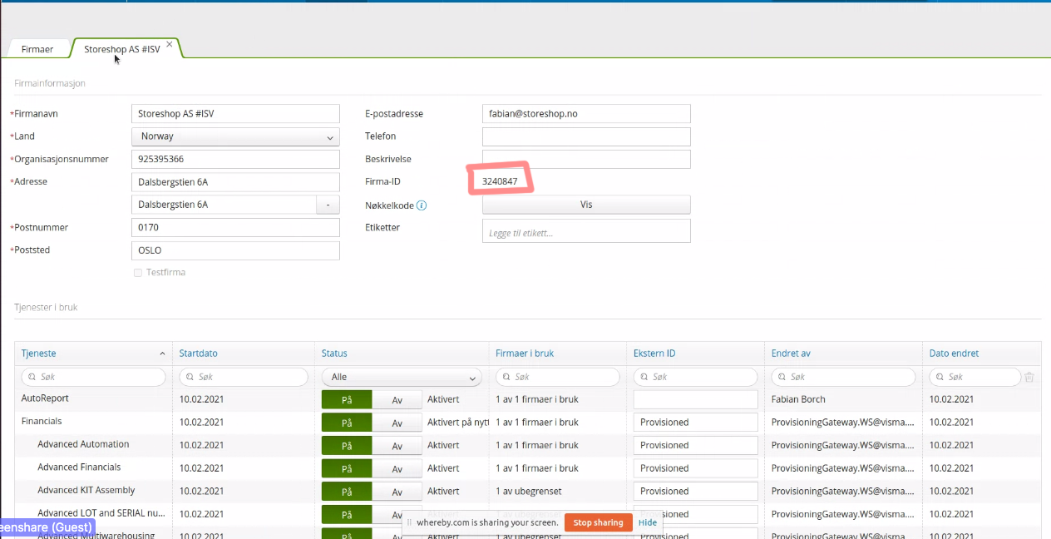Screen dimensions: 1051x539
Task: Close the Storeshop AS #ISV tab
Action: (x=170, y=45)
